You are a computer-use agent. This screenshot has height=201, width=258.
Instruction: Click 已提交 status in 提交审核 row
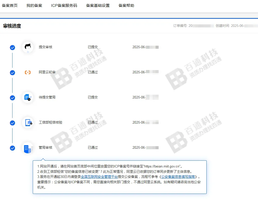pyautogui.click(x=93, y=47)
